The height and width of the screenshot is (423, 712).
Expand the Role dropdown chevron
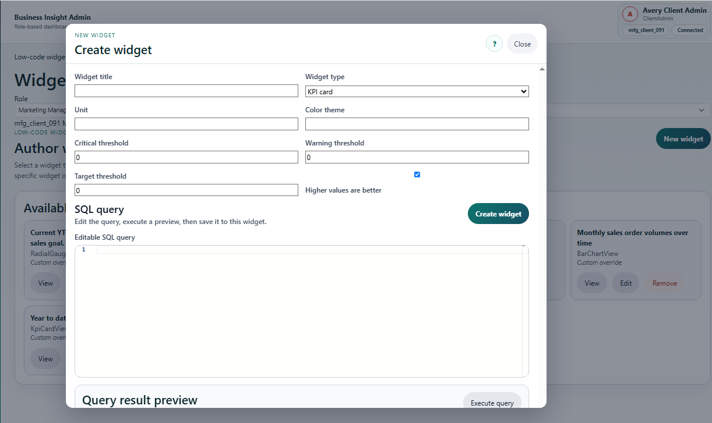(701, 110)
